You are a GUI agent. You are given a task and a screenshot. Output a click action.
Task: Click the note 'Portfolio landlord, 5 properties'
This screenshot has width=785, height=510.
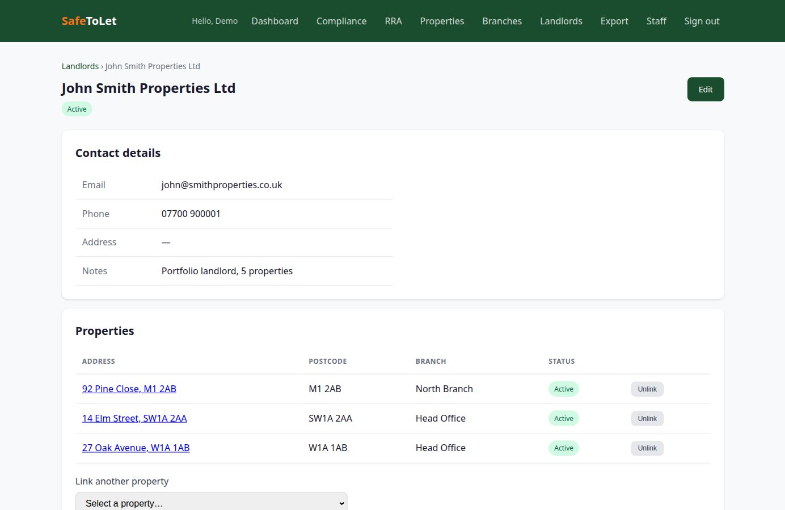(x=227, y=271)
